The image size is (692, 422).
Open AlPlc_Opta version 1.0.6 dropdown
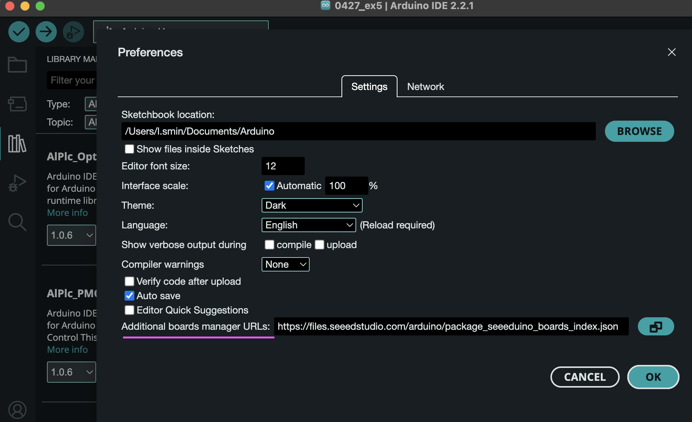[72, 235]
